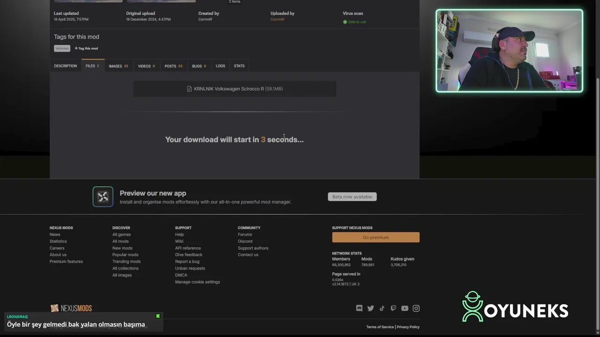The width and height of the screenshot is (600, 337).
Task: Open the Privacy Policy link
Action: 408,327
